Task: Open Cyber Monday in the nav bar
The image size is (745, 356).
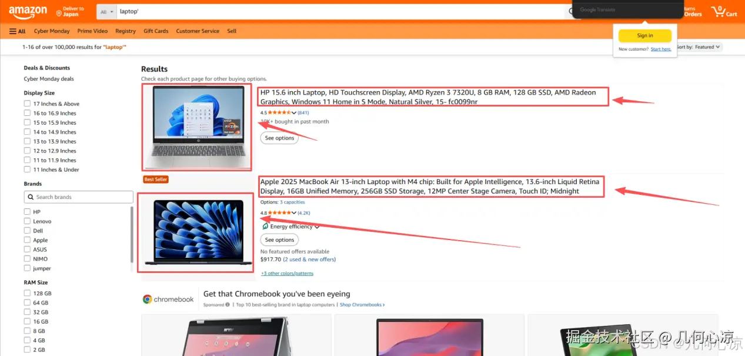Action: (52, 31)
